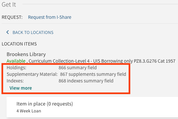Screen dimensions: 178x119
Task: Select the Item in place card
Action: click(x=92, y=107)
